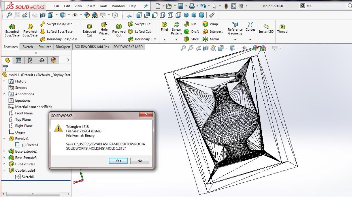Click the Curves tool
352x197 pixels.
(x=250, y=27)
